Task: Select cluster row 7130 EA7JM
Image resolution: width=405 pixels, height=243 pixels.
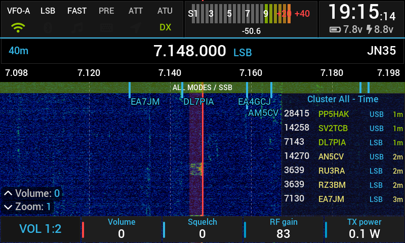Action: pos(343,199)
